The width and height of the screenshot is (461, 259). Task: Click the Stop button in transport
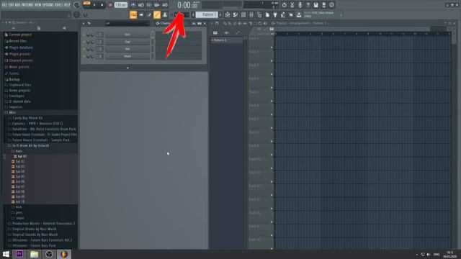tap(102, 5)
